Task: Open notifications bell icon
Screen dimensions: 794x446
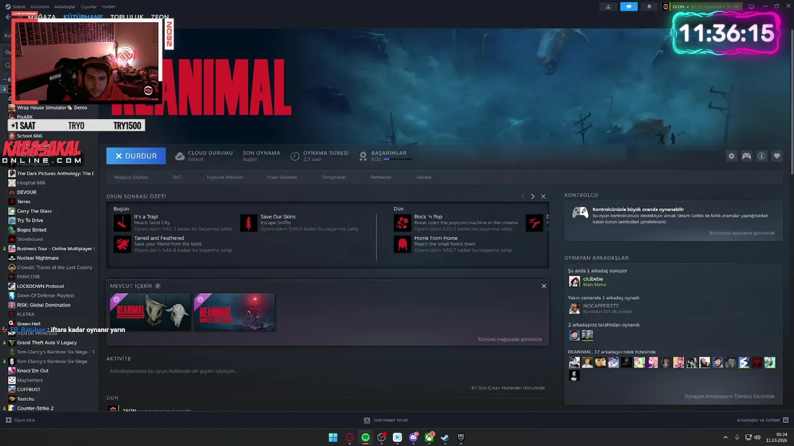Action: (x=649, y=7)
